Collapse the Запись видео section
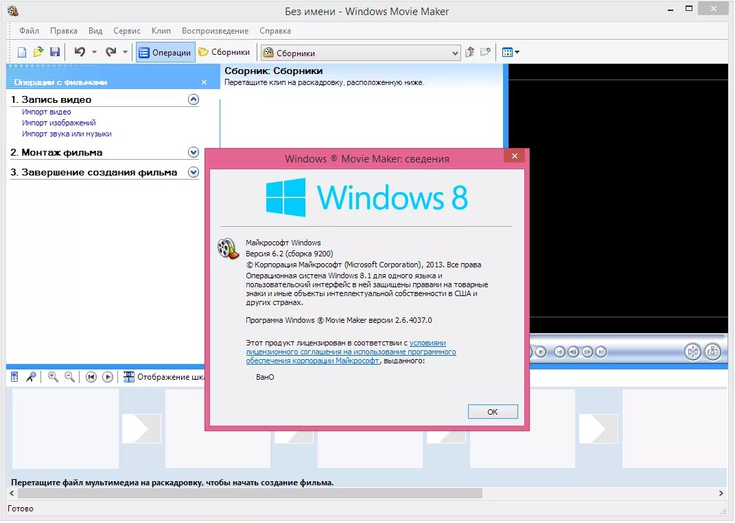 (194, 99)
